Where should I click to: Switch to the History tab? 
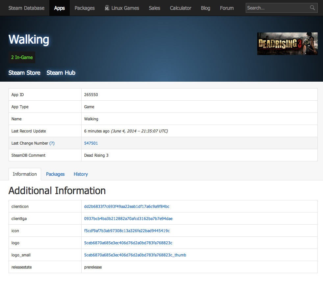point(81,174)
